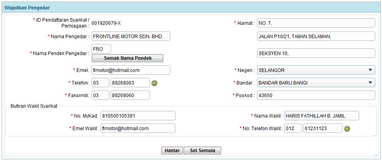Click the Poskod label text
This screenshot has width=382, height=160.
tap(244, 96)
